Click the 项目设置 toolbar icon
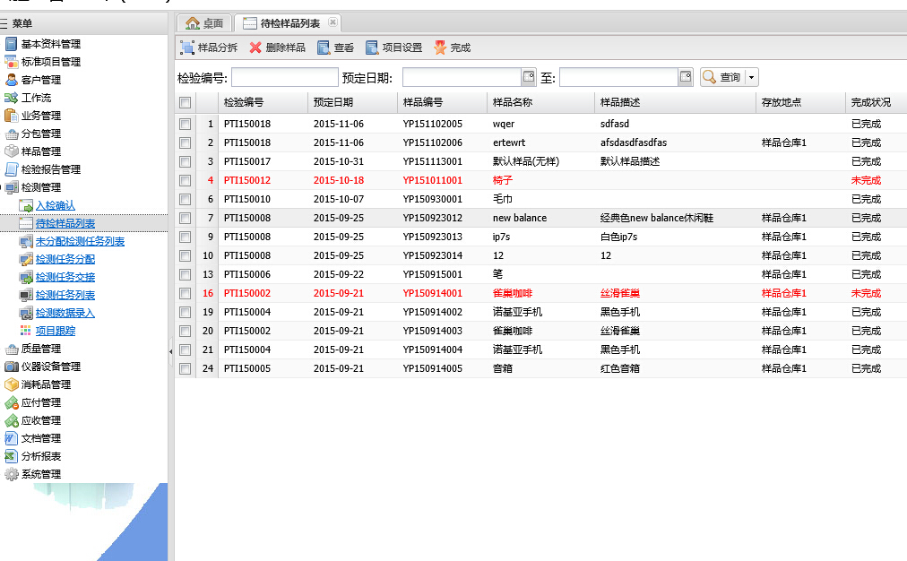Viewport: 907px width, 561px height. tap(372, 47)
